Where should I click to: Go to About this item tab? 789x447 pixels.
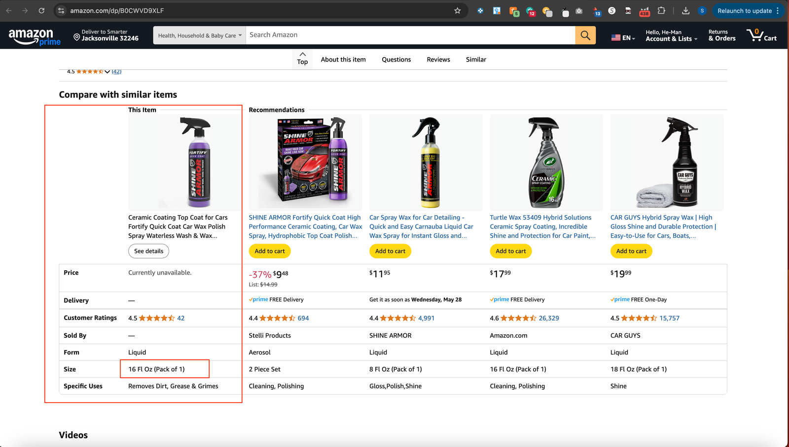tap(343, 60)
